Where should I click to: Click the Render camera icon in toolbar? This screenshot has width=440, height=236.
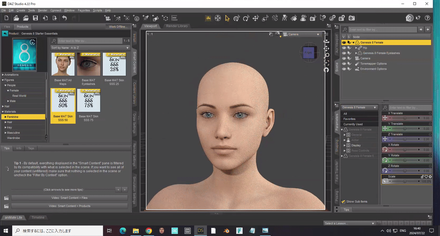(x=351, y=18)
